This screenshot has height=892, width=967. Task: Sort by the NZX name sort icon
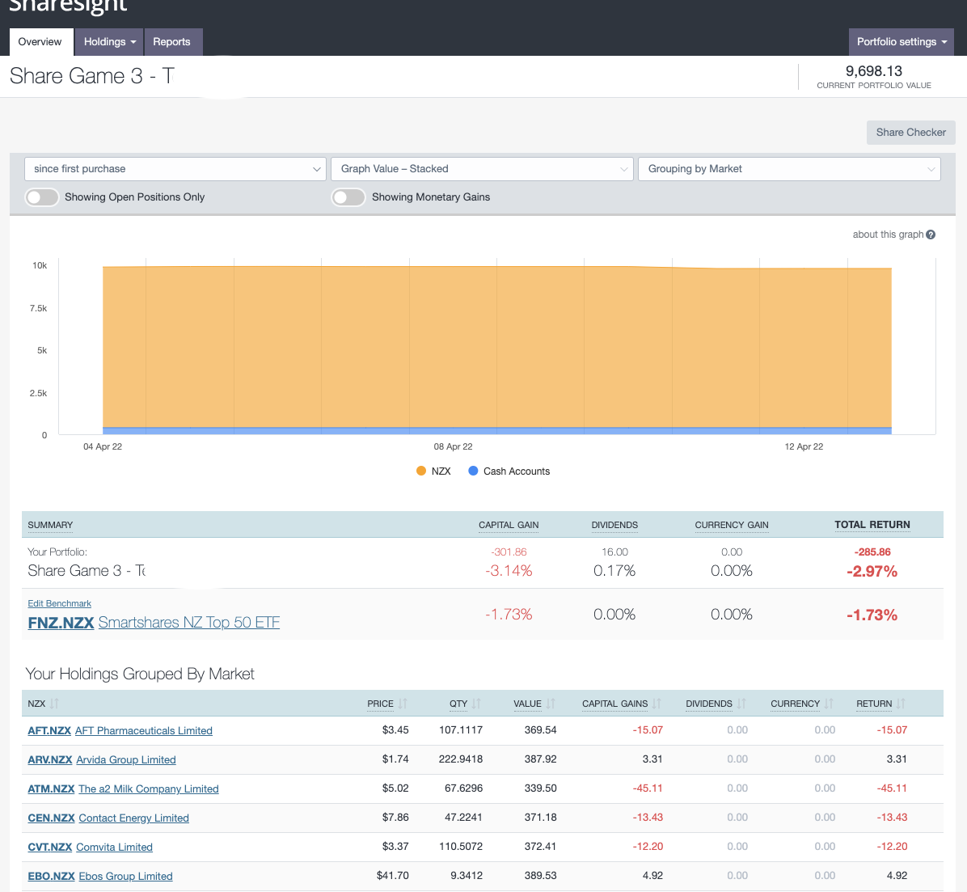[x=54, y=704]
